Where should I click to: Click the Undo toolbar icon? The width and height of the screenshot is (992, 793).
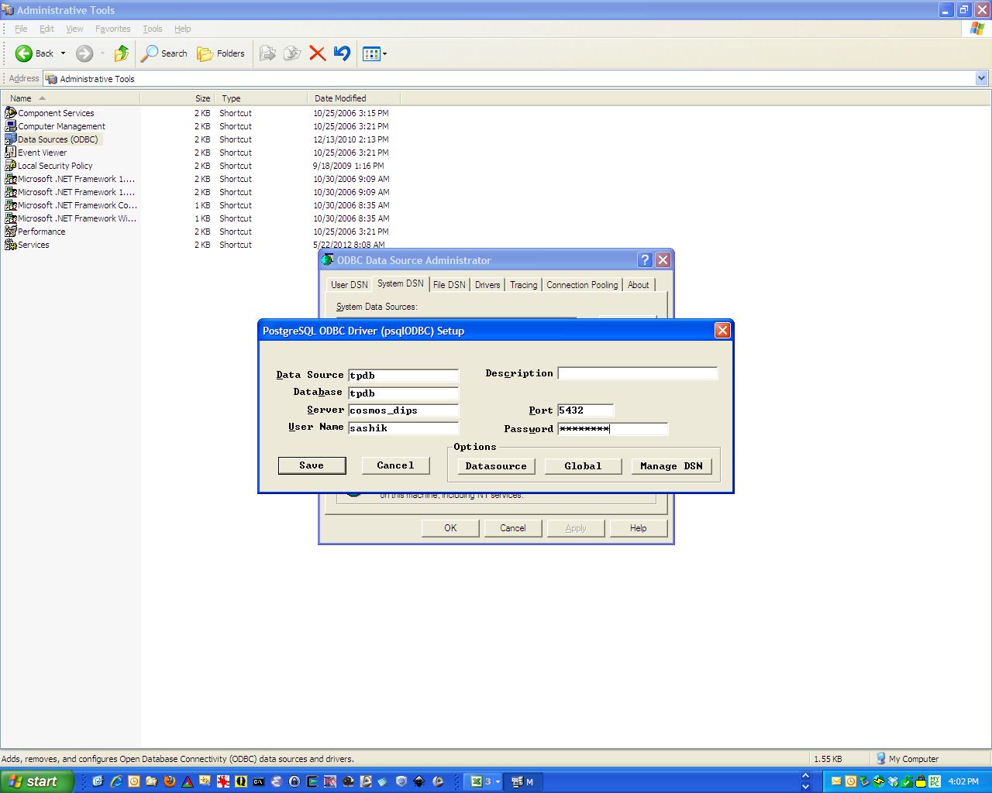point(342,53)
